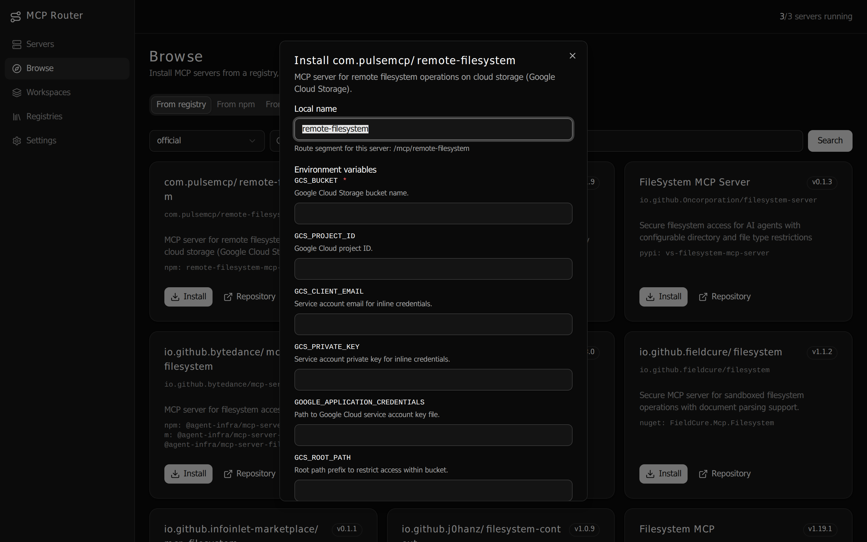The height and width of the screenshot is (542, 867).
Task: Focus the GCS_ROOT_PATH input field
Action: click(x=433, y=491)
